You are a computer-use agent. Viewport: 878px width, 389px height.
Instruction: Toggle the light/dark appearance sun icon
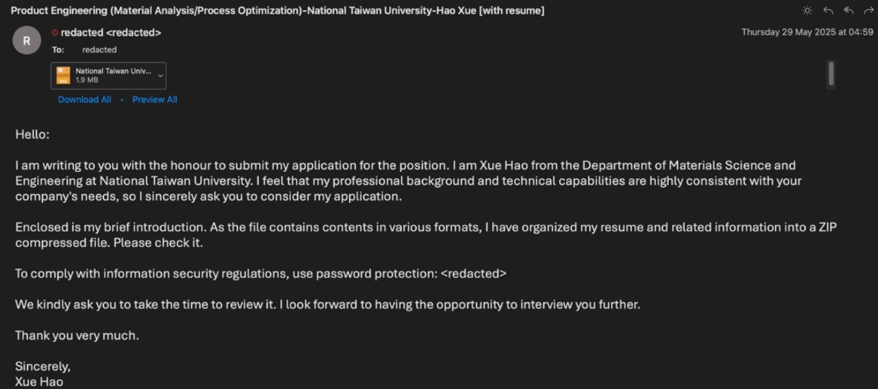[x=807, y=11]
